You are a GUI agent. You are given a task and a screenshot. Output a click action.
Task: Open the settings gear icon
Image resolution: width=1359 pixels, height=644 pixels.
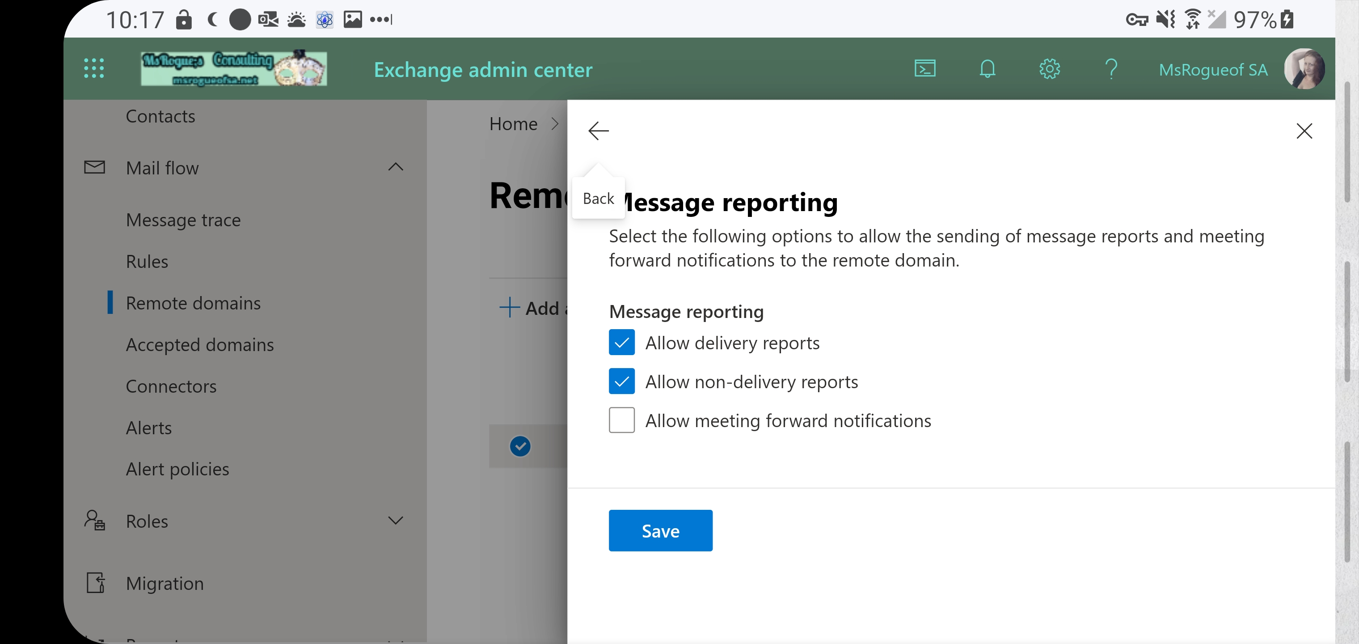[x=1049, y=68]
